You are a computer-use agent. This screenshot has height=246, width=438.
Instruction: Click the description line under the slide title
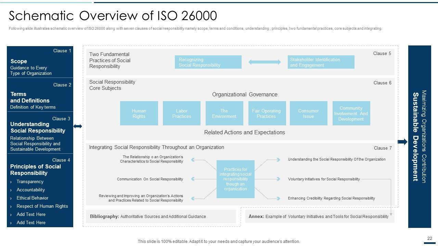195,29
